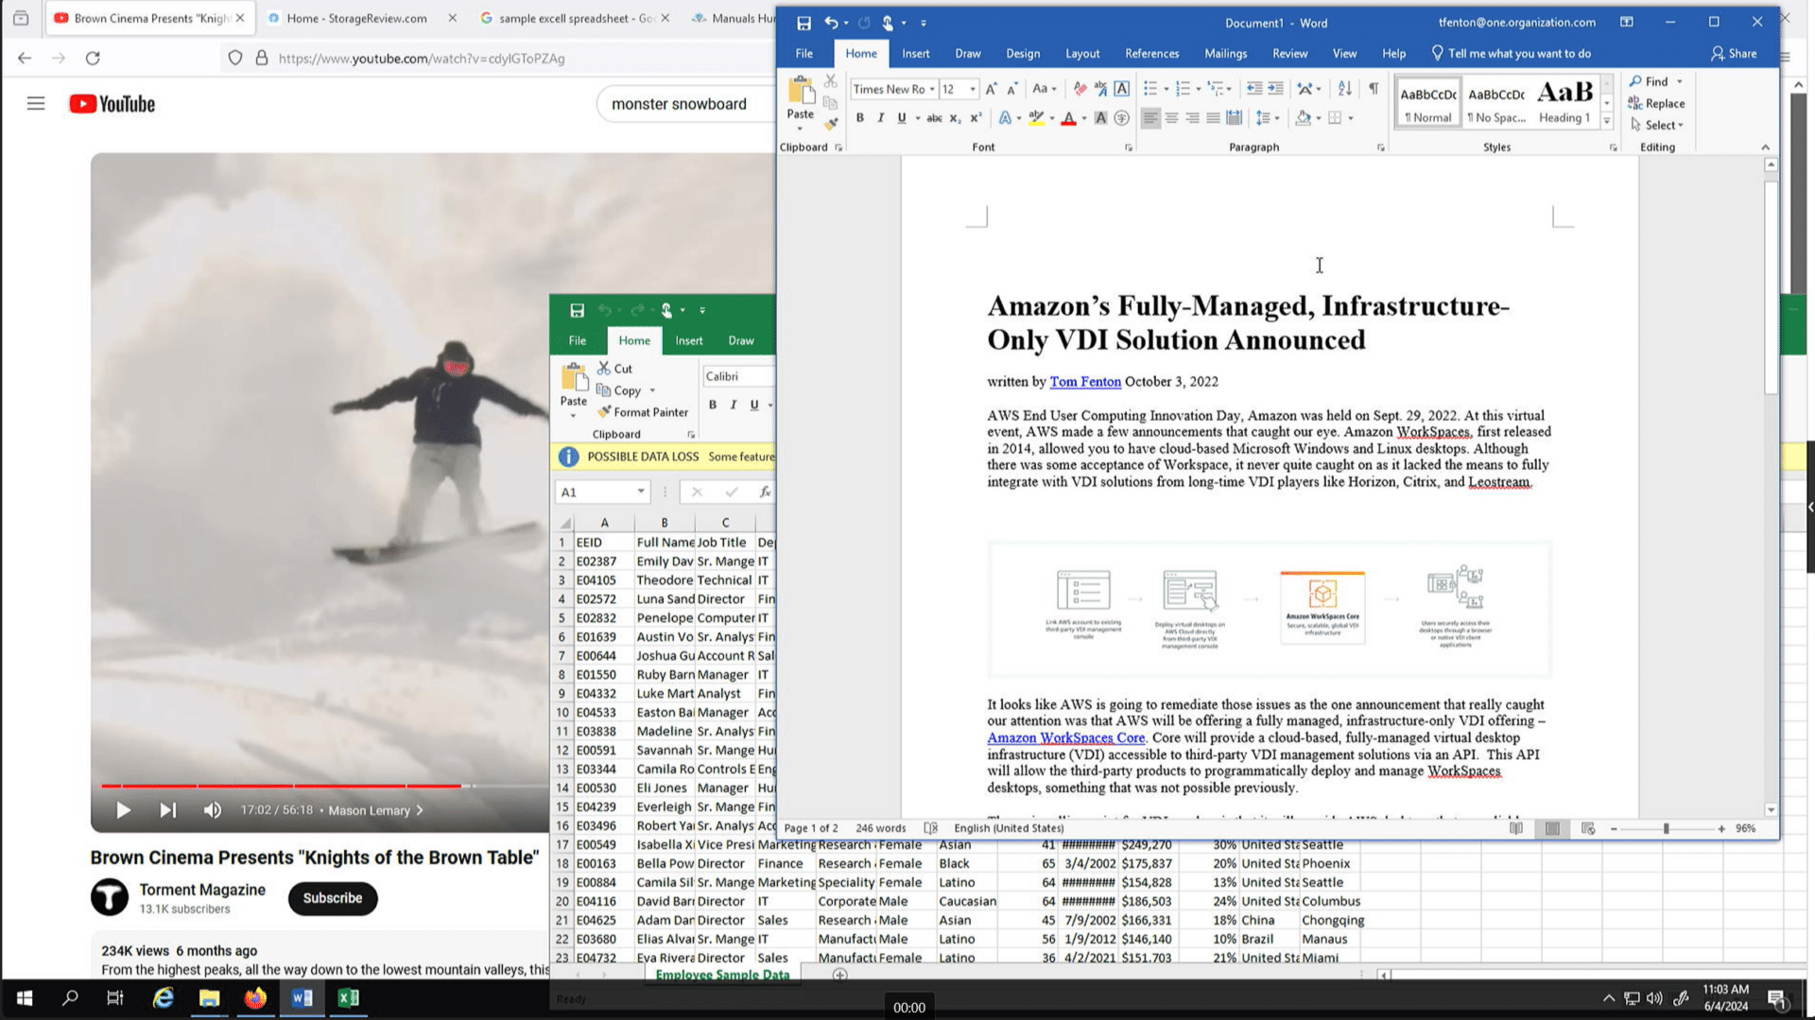The image size is (1815, 1020).
Task: Open Tom Fenton author link in Word
Action: [x=1085, y=382]
